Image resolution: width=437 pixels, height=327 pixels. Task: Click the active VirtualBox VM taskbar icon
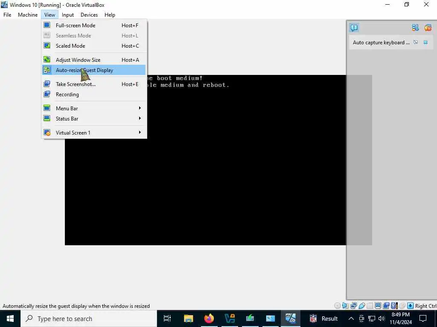pyautogui.click(x=291, y=318)
